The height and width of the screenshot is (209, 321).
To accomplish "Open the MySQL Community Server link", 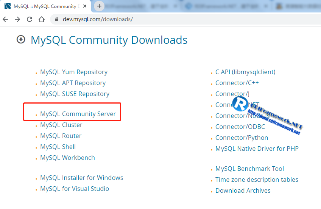I will point(78,114).
